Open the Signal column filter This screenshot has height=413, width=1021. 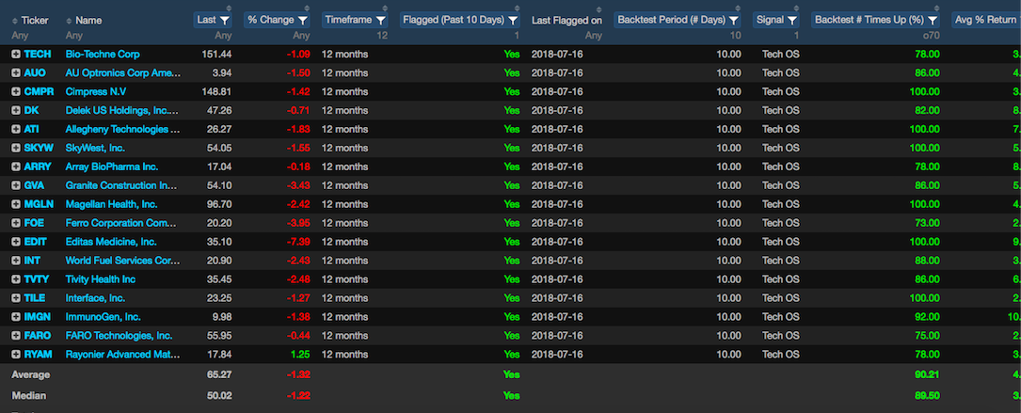(791, 20)
